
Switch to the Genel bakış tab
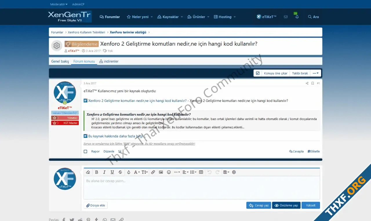click(x=60, y=61)
